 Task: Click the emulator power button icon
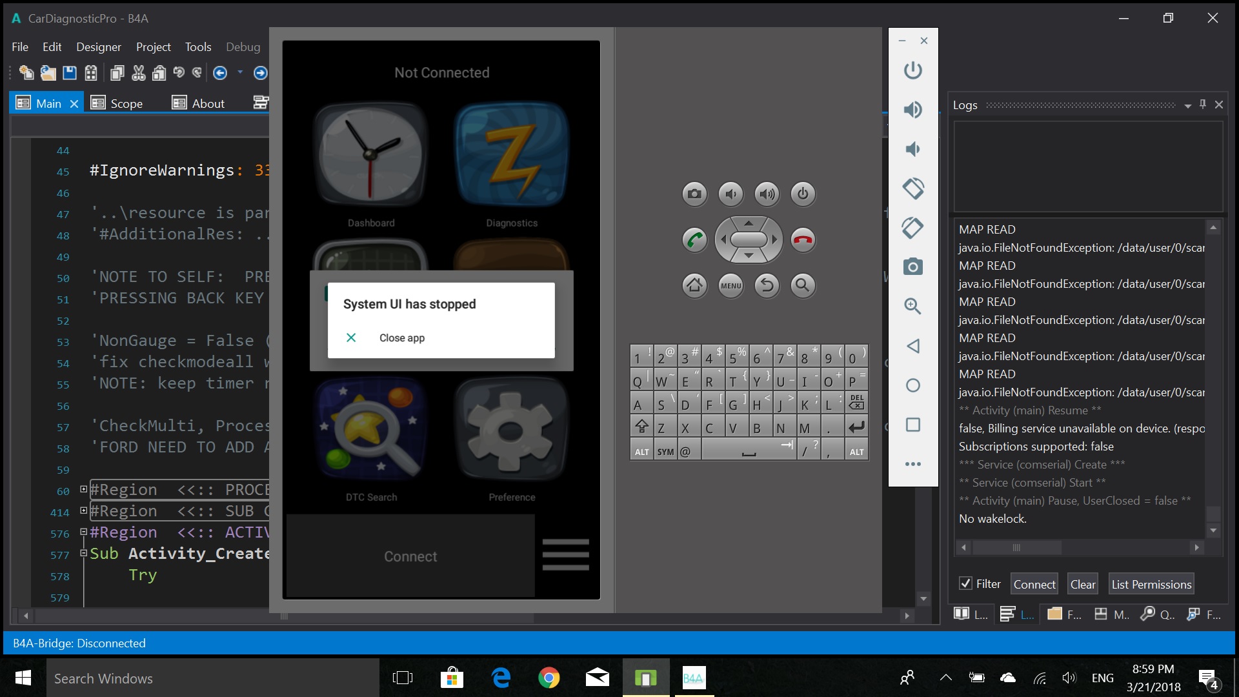tap(912, 70)
